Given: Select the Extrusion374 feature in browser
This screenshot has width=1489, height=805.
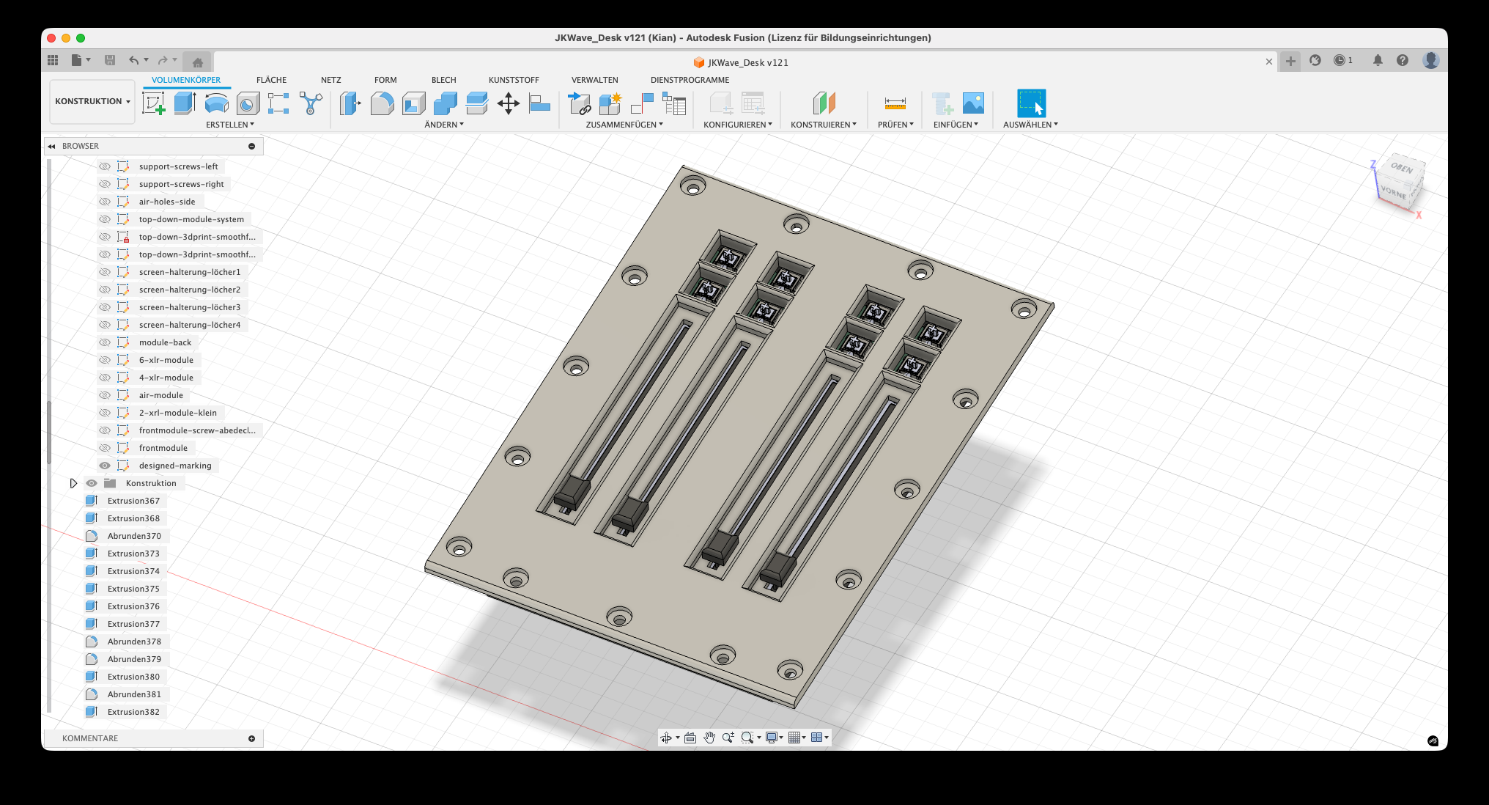Looking at the screenshot, I should click(x=133, y=571).
